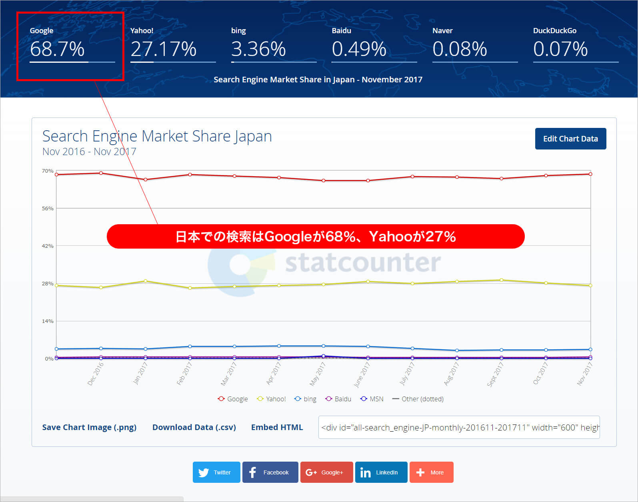Click Yahoo! 27.17% statistic

(x=173, y=44)
